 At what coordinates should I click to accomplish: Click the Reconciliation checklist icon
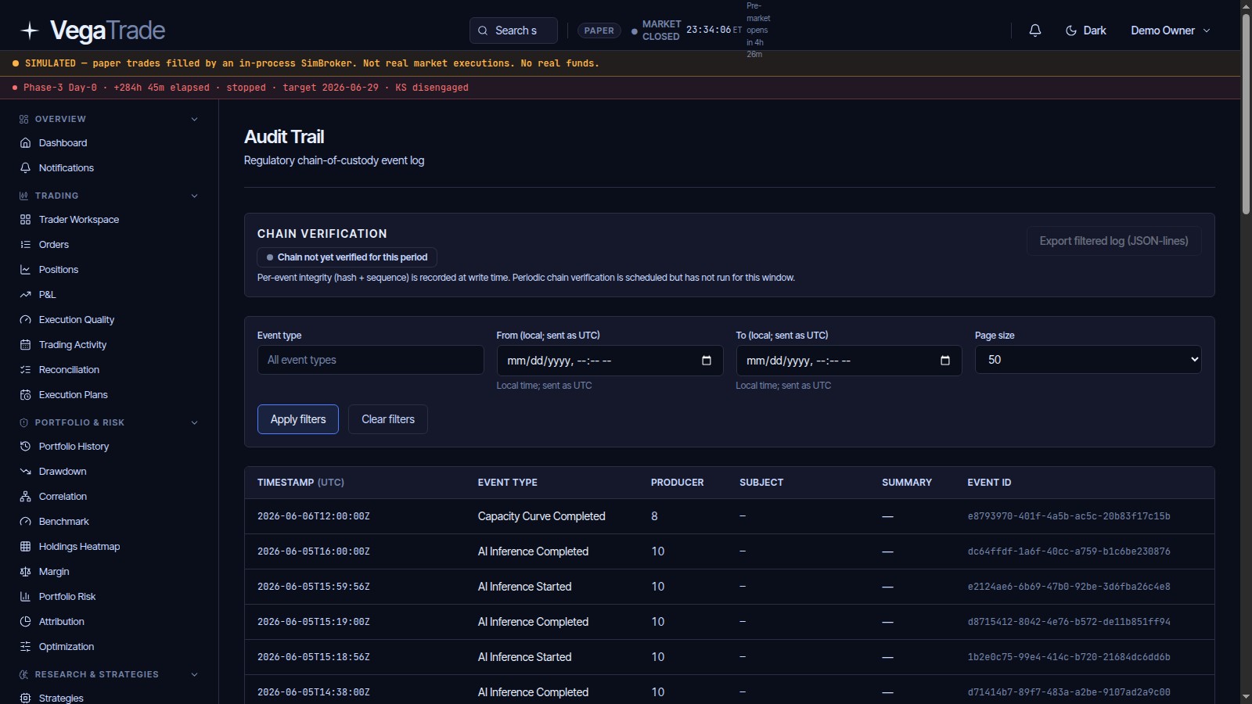click(25, 370)
